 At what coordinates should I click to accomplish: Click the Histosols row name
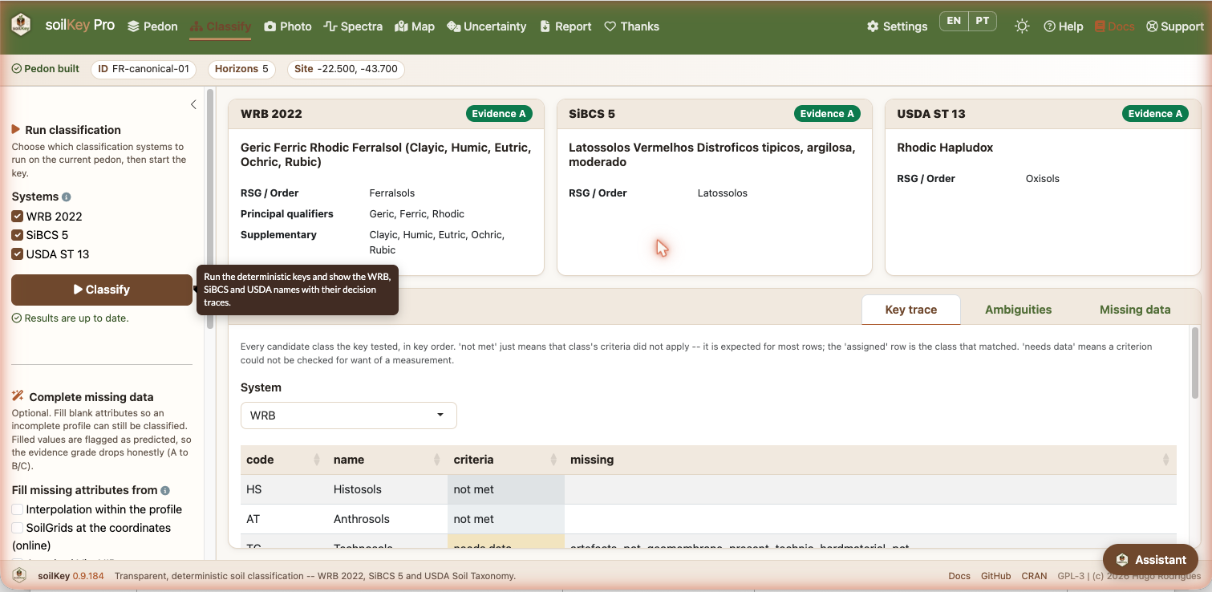tap(358, 489)
